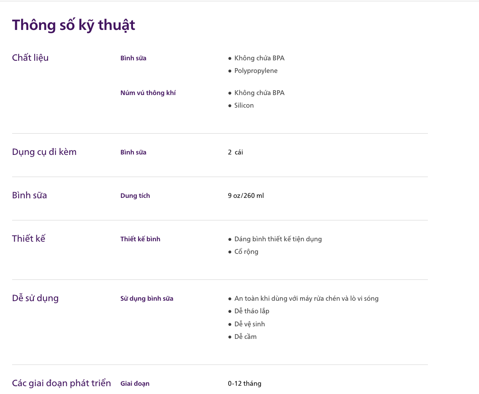Select the 'Dễ tháo lắp' bullet item

point(252,311)
